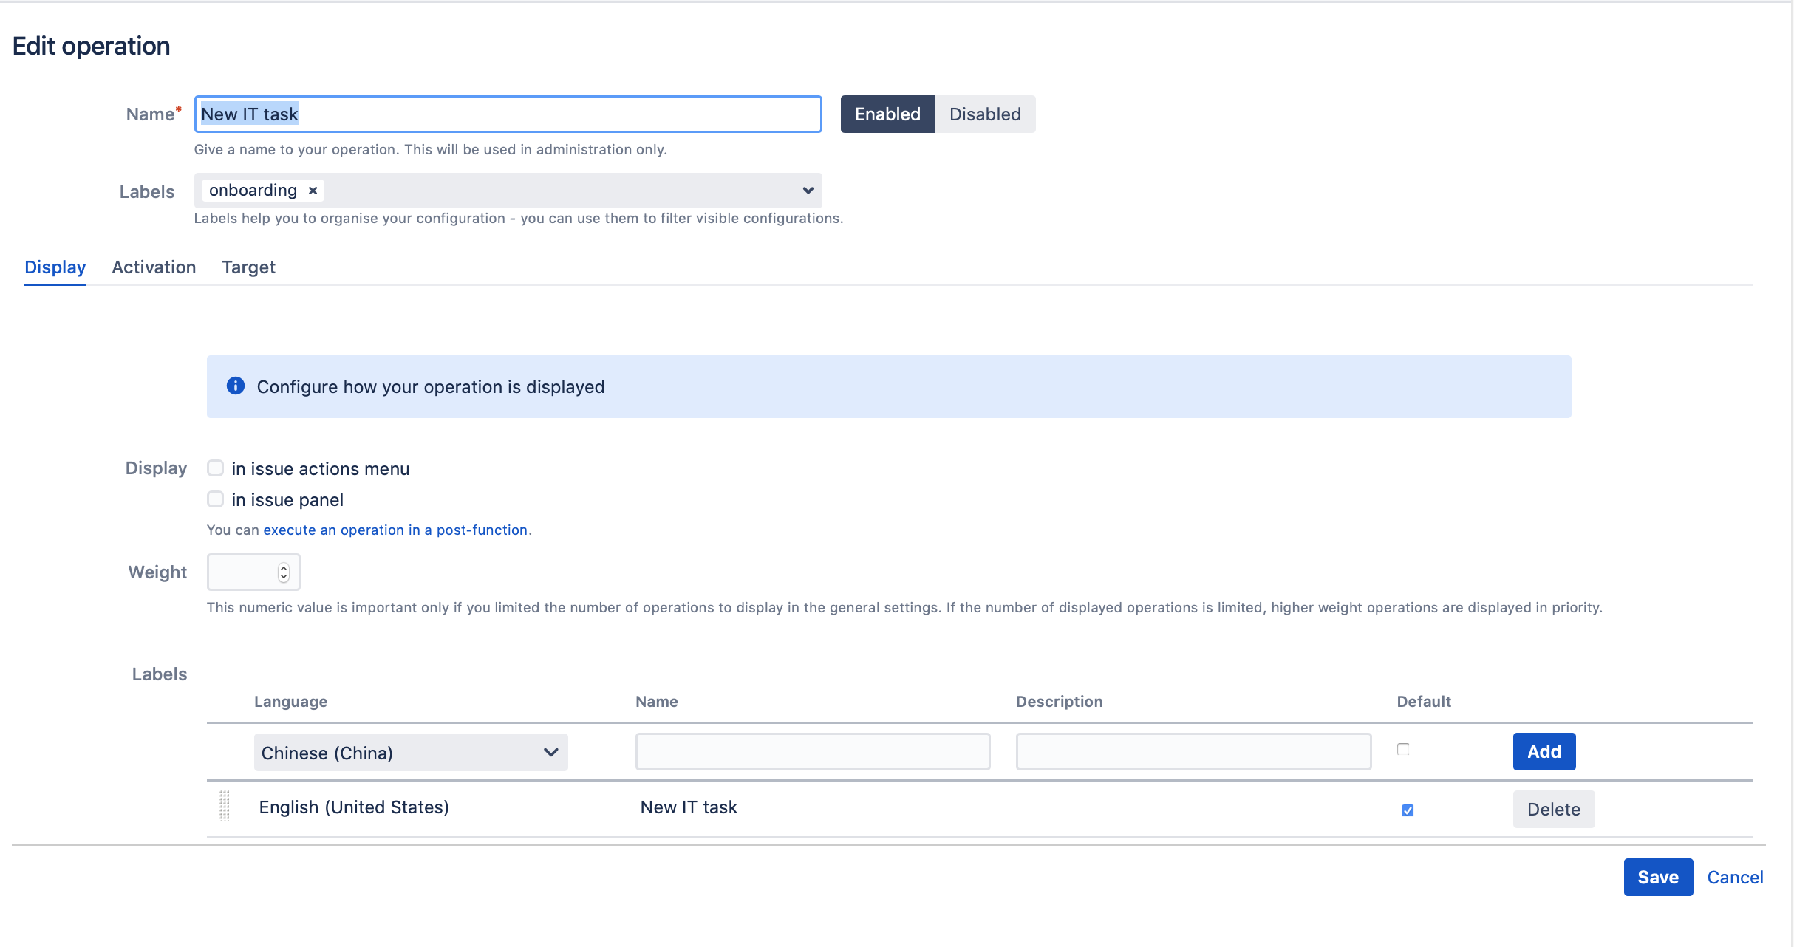
Task: Delete the English (United States) label
Action: (1554, 809)
